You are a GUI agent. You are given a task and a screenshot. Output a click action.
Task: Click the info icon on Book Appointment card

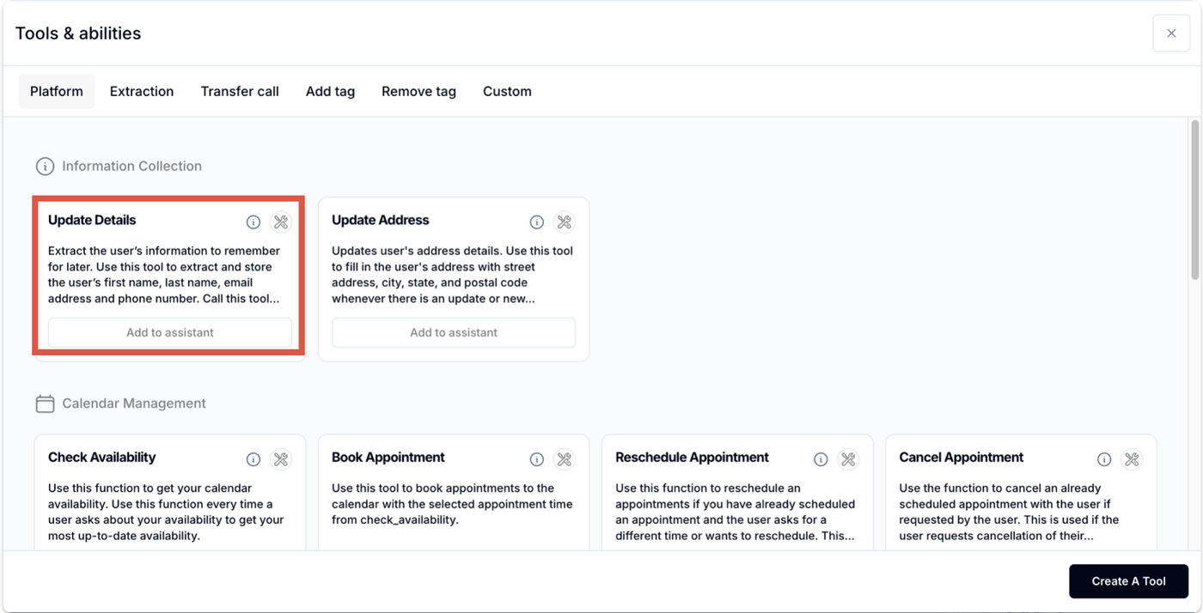(x=537, y=459)
